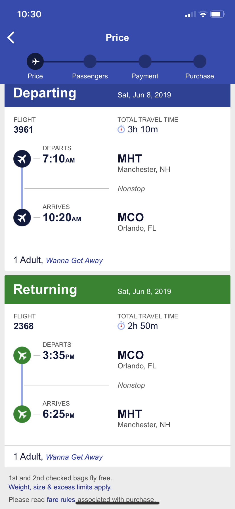This screenshot has height=509, width=235.
Task: Tap the green Returning section header
Action: pyautogui.click(x=117, y=289)
